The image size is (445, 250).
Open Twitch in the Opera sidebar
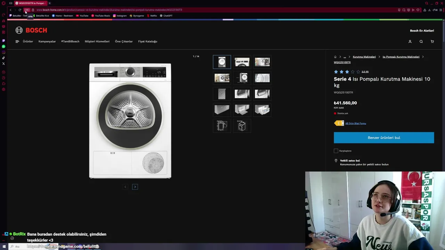click(3, 41)
